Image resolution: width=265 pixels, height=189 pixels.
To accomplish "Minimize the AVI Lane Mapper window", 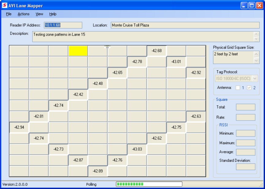I will pyautogui.click(x=244, y=5).
